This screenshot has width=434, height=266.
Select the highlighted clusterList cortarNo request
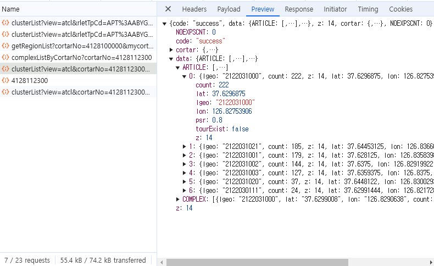pos(79,69)
